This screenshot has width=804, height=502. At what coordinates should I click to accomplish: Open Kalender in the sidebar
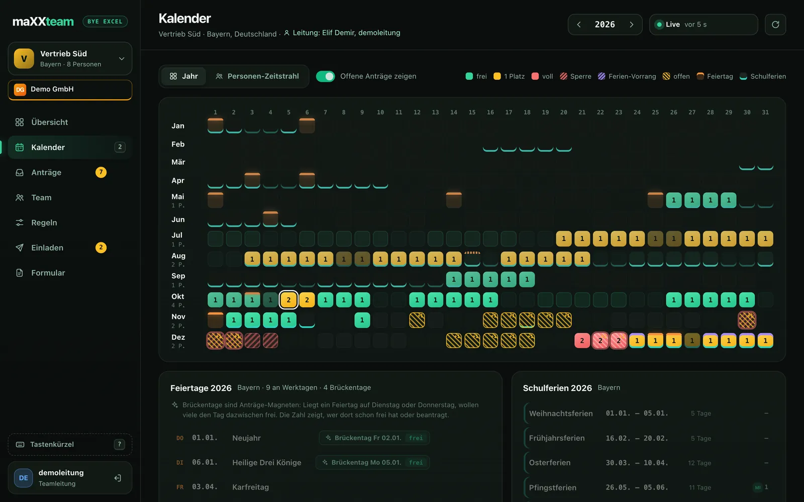tap(70, 147)
